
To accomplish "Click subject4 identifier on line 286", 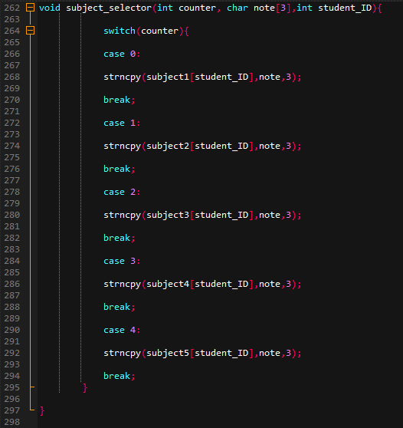I will 168,285.
